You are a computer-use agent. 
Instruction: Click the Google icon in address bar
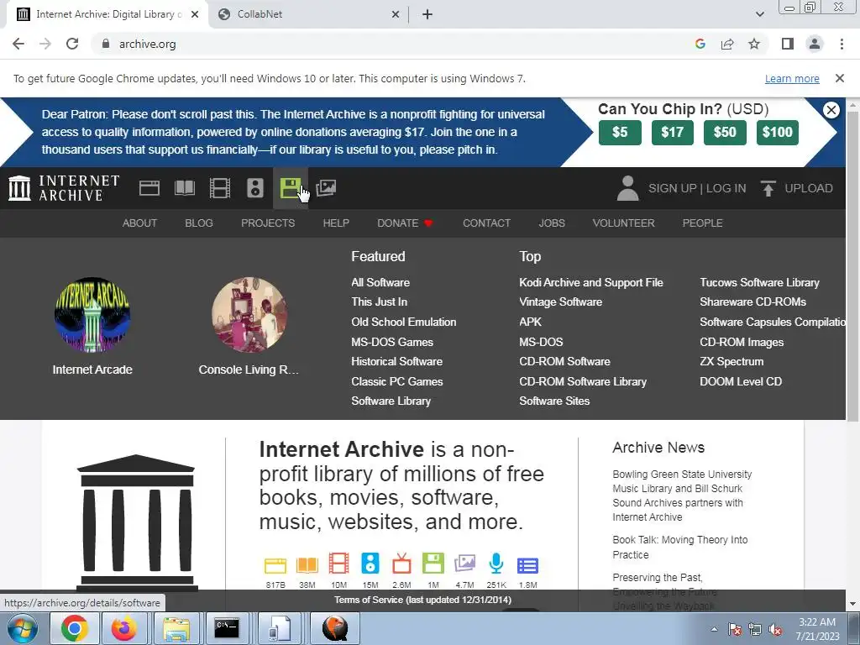(x=700, y=44)
